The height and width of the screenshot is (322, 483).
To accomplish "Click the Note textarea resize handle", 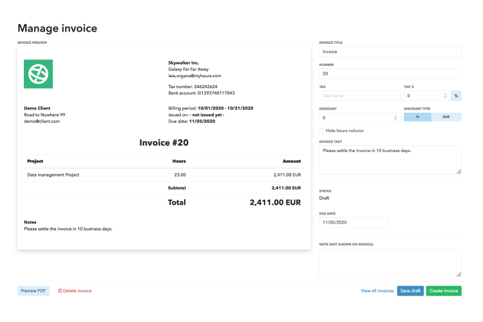I will pos(459,274).
